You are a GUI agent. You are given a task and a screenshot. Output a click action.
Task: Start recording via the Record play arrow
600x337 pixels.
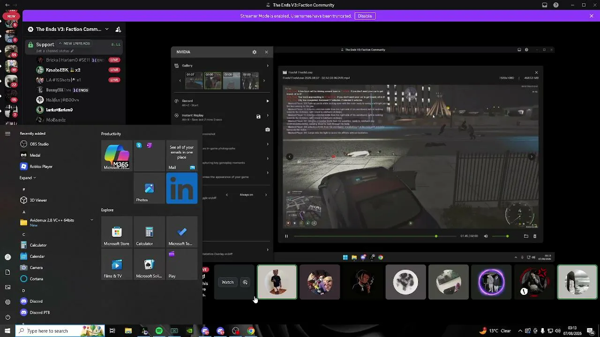[268, 101]
